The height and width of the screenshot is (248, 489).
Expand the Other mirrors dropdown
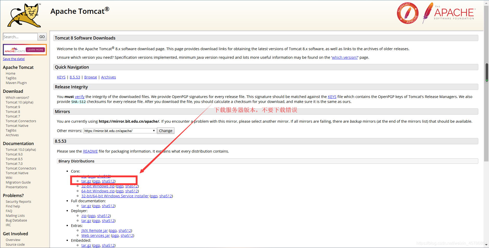point(120,131)
